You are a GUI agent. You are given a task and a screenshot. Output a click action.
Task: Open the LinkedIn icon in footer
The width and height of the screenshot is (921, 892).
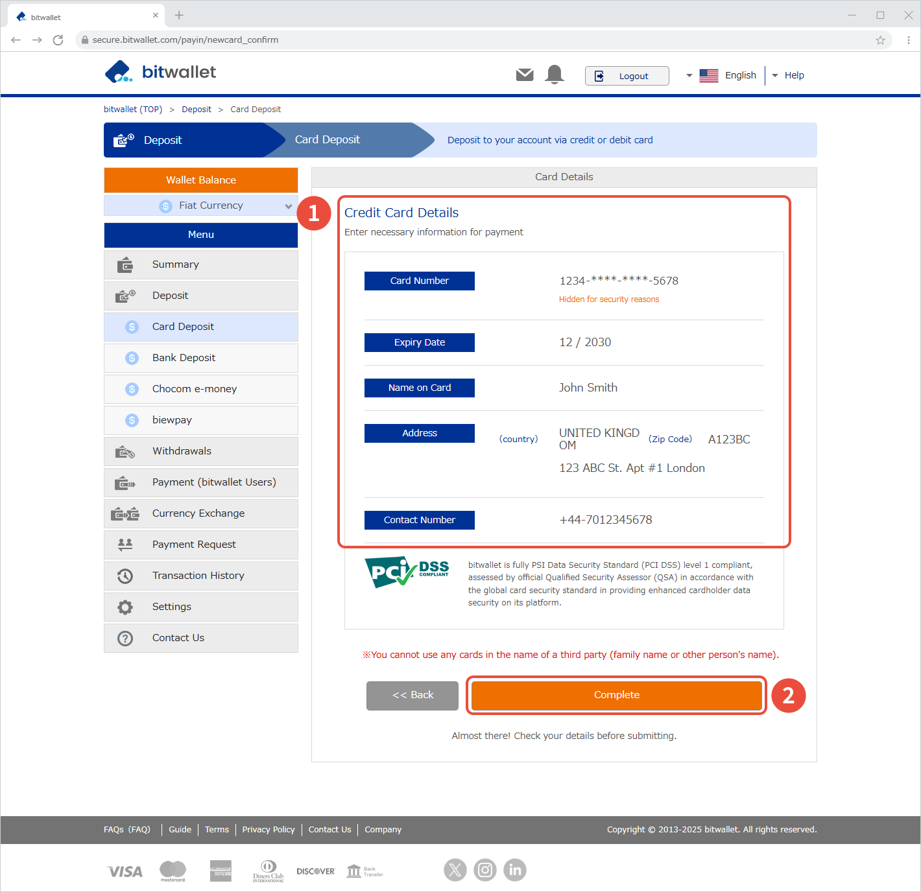pos(515,870)
